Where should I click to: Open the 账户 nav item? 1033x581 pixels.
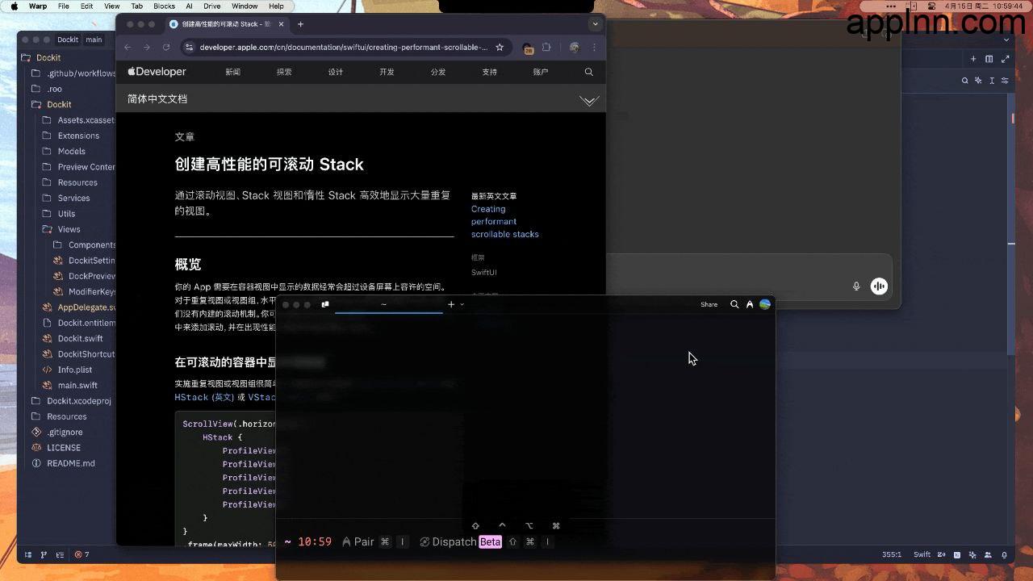pos(541,72)
